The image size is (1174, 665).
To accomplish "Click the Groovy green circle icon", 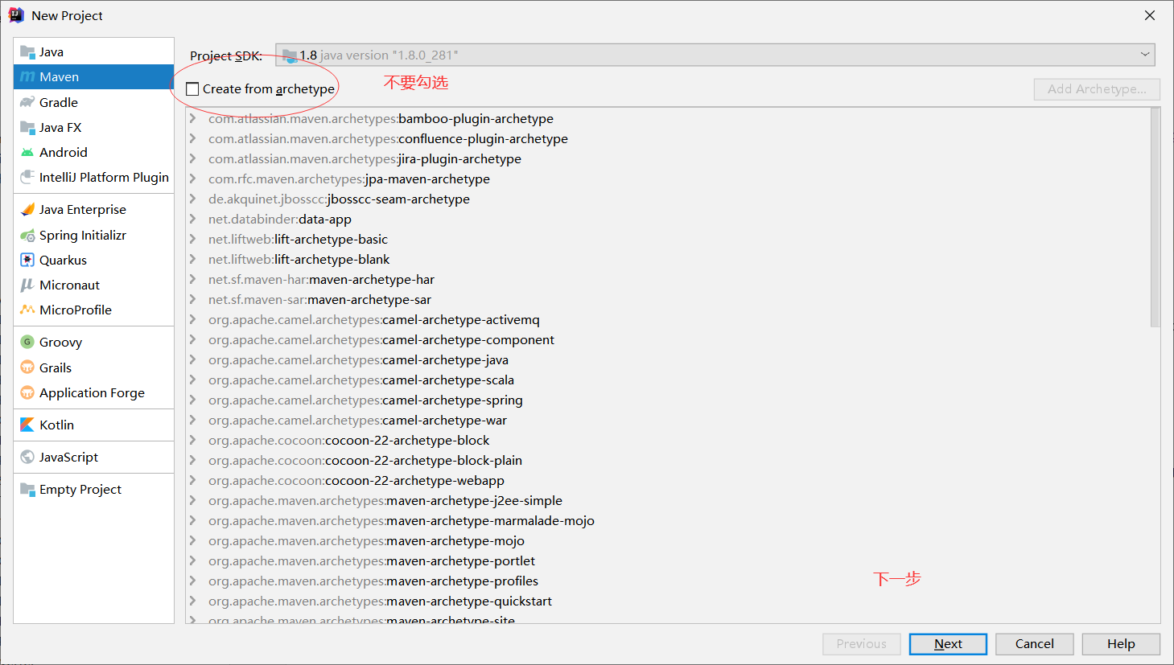I will pos(27,342).
